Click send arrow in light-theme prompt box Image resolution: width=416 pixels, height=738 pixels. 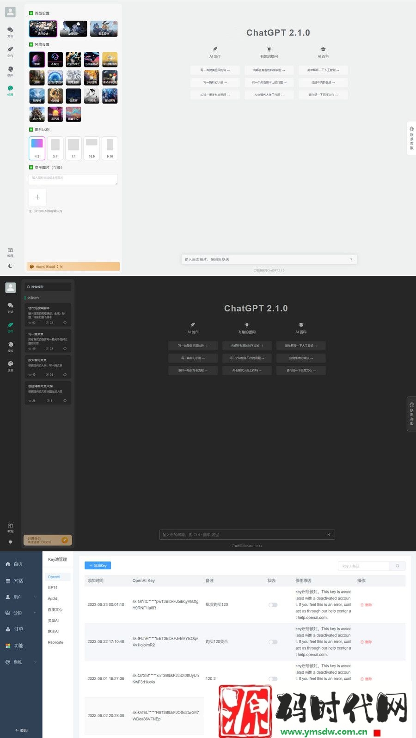(x=351, y=259)
